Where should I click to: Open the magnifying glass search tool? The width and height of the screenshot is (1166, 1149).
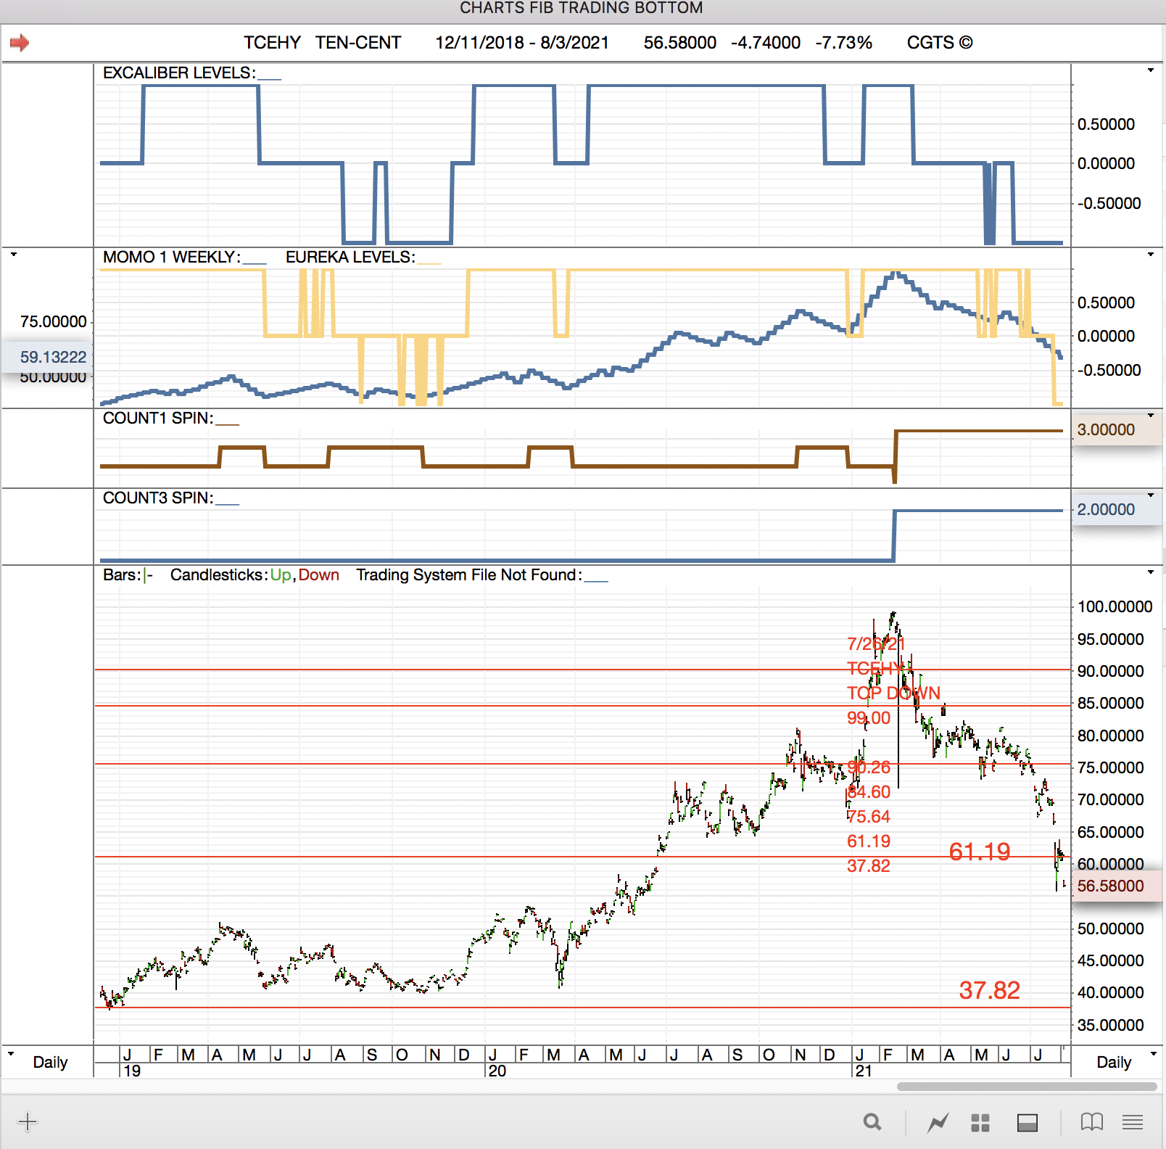[872, 1123]
